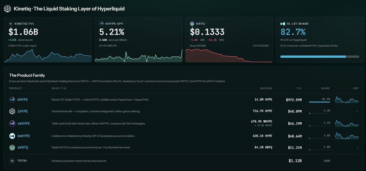
Task: Click the $972.59M TVL cell
Action: click(x=294, y=99)
